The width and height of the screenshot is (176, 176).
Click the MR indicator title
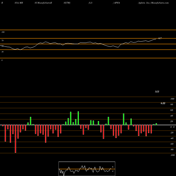[x=157, y=92]
